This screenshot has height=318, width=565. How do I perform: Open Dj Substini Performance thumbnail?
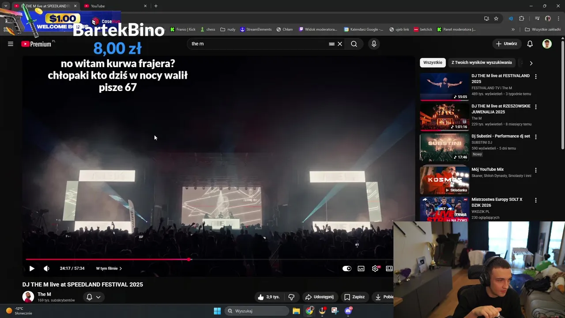444,147
